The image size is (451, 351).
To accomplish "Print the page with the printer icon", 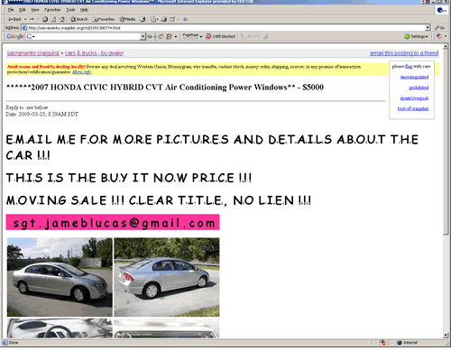I will click(164, 19).
